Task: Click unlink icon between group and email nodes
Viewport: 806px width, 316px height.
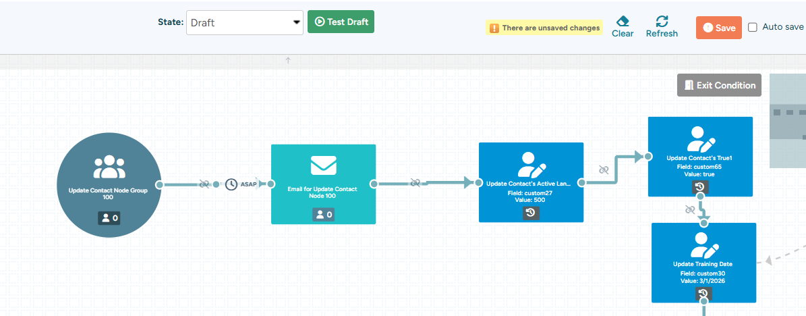Action: [x=204, y=184]
